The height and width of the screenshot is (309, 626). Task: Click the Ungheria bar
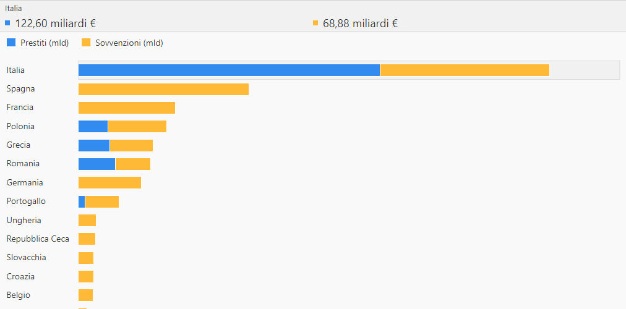coord(87,221)
